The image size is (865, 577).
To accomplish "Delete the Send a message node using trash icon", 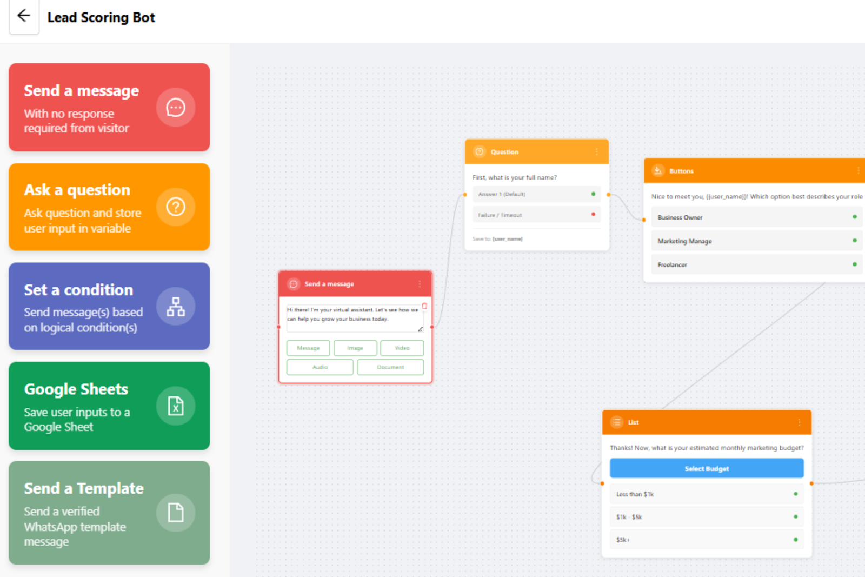I will [x=425, y=306].
